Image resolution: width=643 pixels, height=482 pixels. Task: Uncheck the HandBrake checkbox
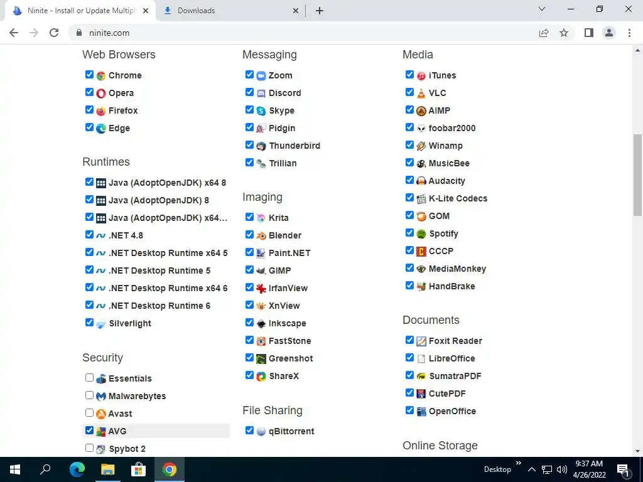409,286
